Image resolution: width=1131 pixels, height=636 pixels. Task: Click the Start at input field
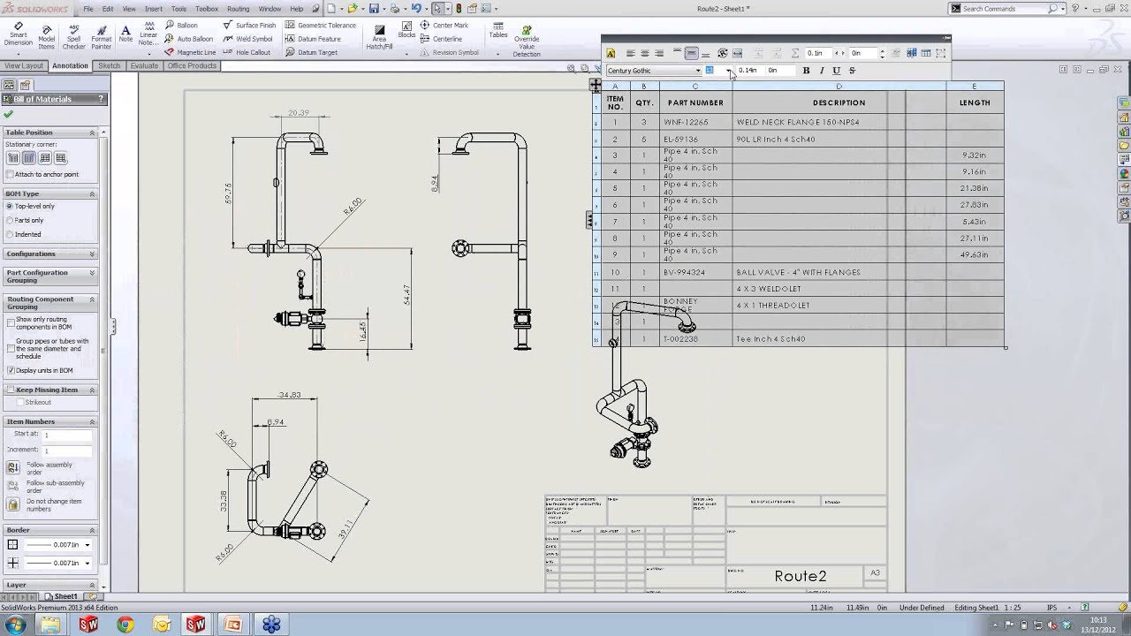pyautogui.click(x=67, y=435)
